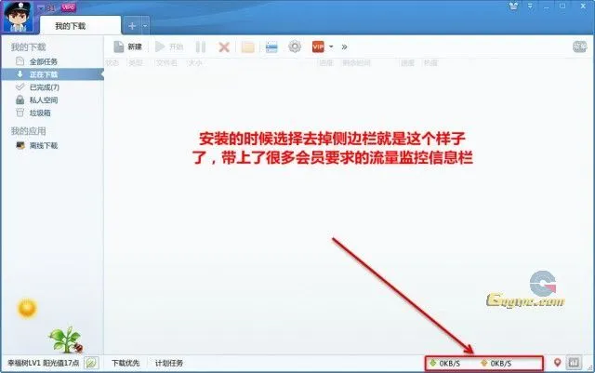Click 我的应用 sidebar section heading
This screenshot has height=373, width=595.
point(29,131)
